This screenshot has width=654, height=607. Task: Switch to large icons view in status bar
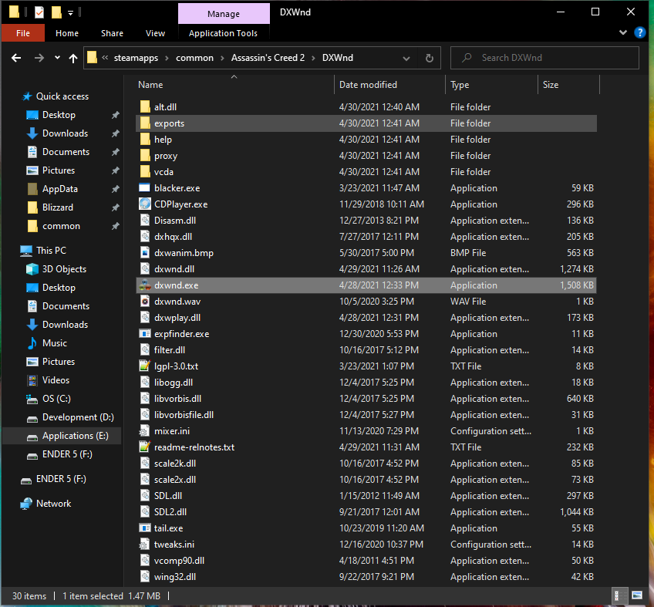[x=637, y=595]
